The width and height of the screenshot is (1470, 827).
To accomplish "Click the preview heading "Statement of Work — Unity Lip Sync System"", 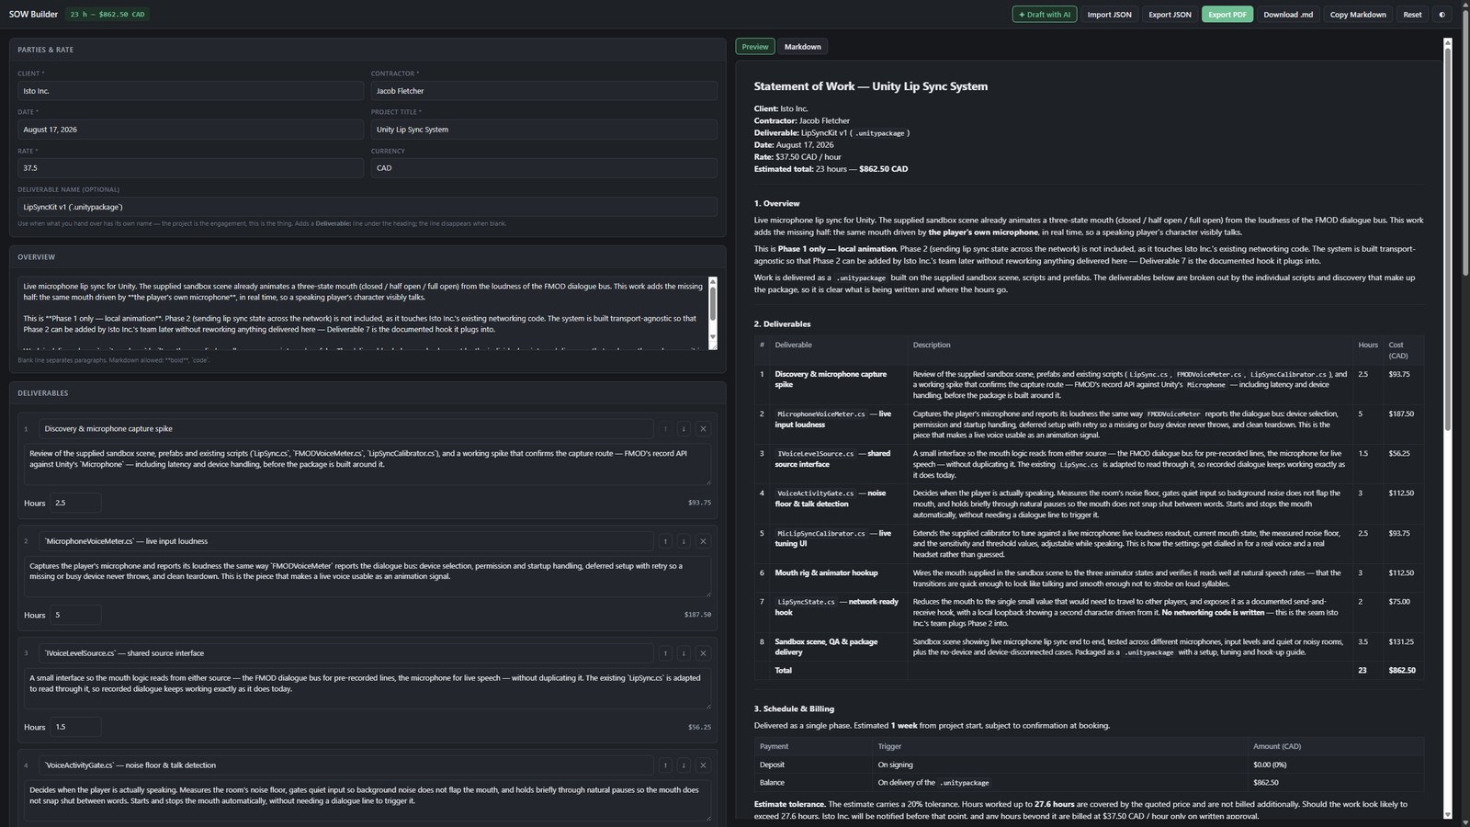I will (871, 86).
